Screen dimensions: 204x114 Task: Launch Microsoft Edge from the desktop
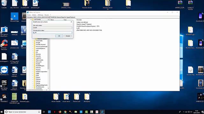(14, 17)
